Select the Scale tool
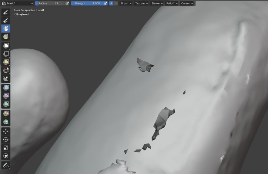268x174 pixels. 6,148
